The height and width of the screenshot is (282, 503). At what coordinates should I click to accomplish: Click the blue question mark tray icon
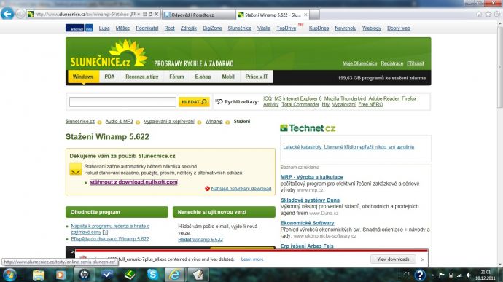(420, 275)
